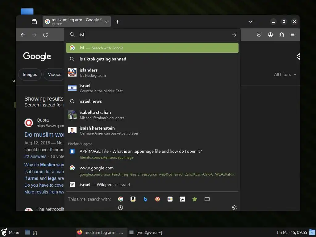The width and height of the screenshot is (316, 237).
Task: Click the clock Fri Mar 15, 09:55
Action: click(292, 232)
